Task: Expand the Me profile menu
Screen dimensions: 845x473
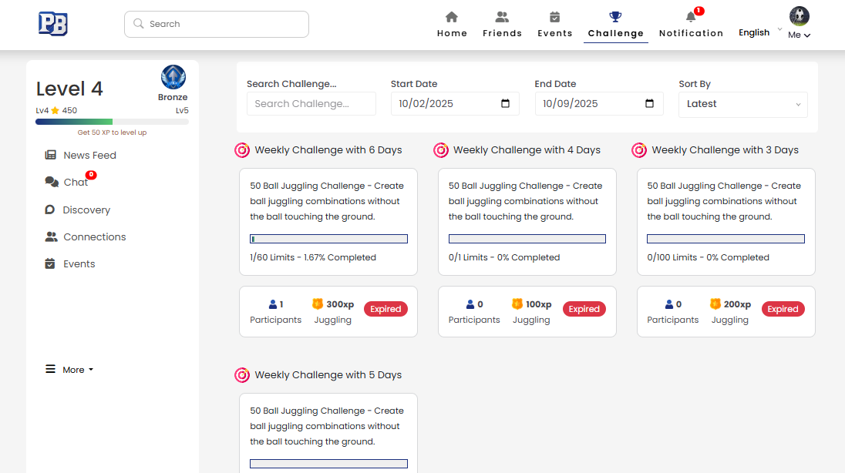Action: (x=800, y=35)
